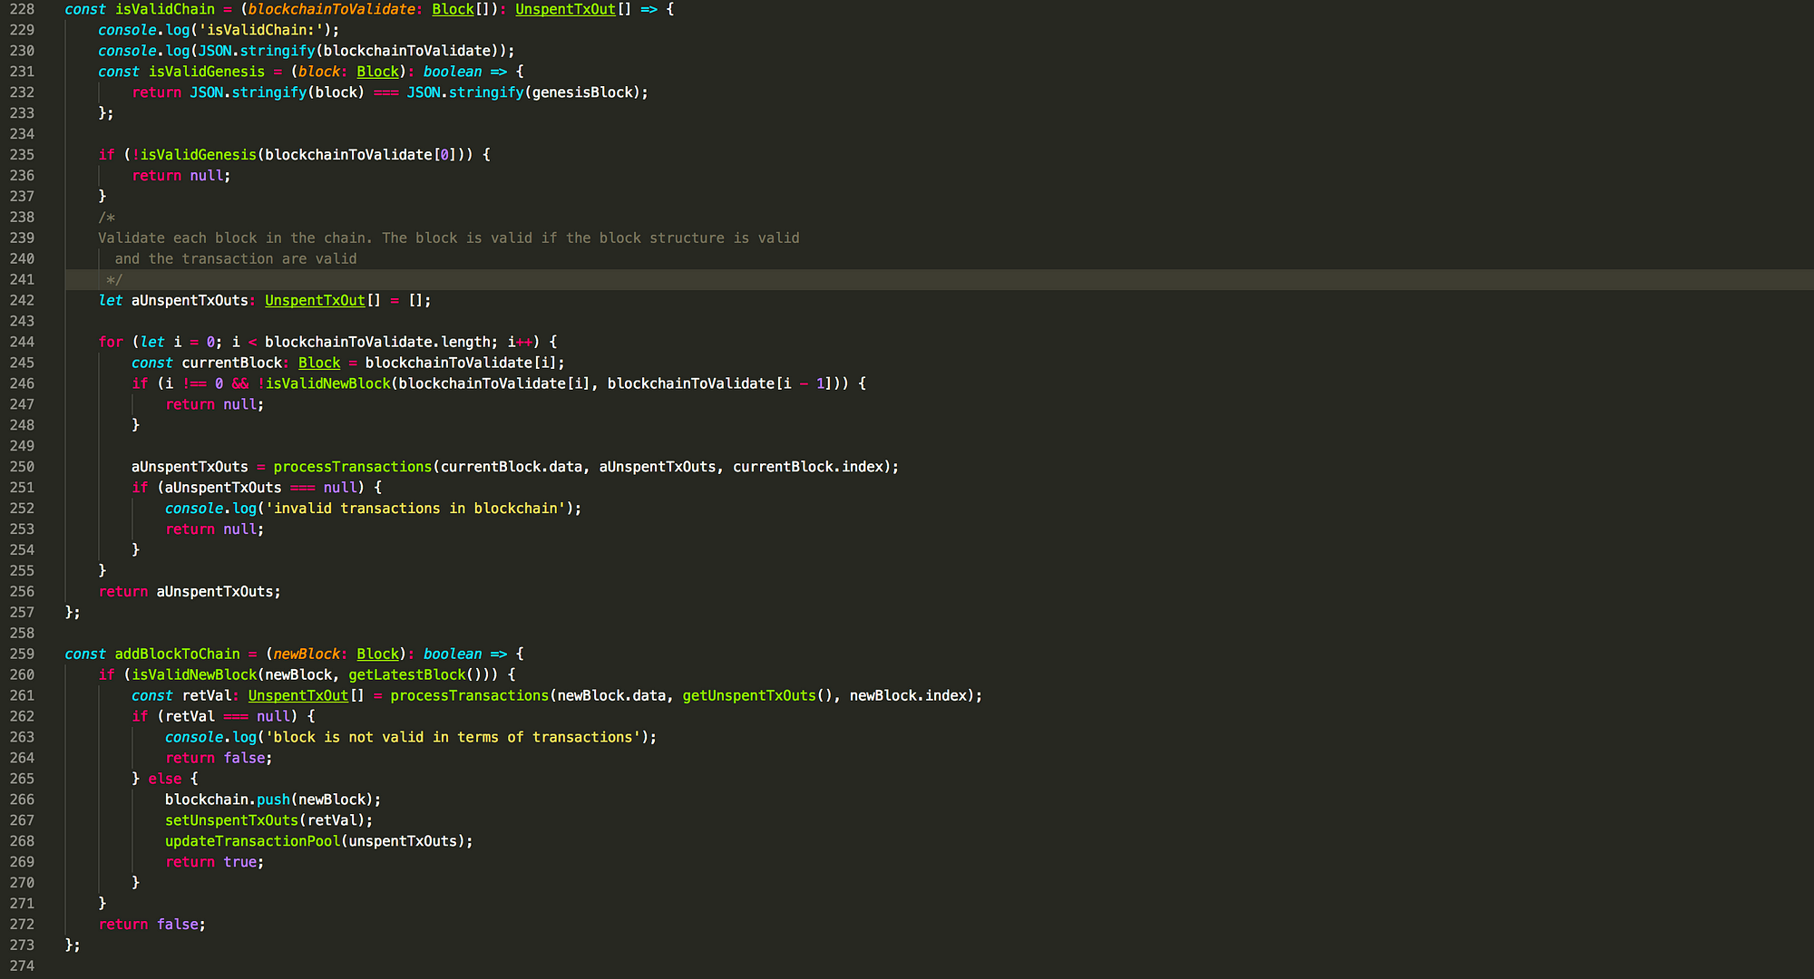Click the 'isValidChain:' string on line 229

pyautogui.click(x=261, y=30)
